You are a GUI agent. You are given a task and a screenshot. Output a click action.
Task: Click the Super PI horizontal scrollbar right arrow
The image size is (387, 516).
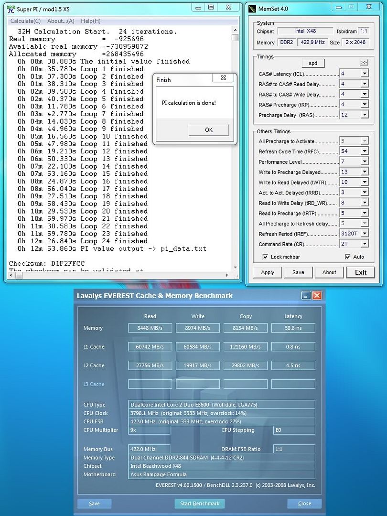[x=227, y=275]
